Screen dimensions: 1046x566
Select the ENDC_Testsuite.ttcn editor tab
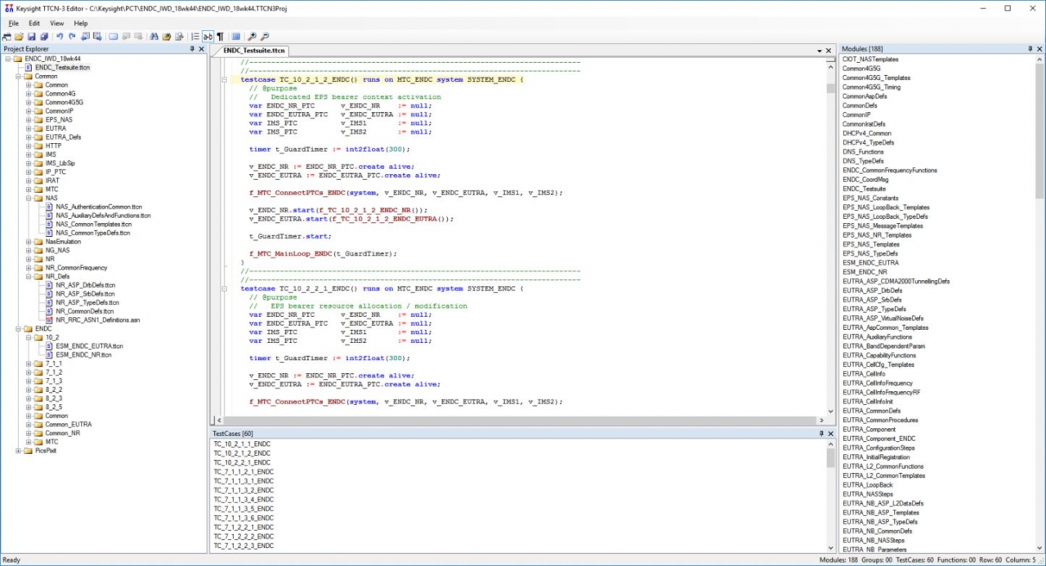coord(255,51)
